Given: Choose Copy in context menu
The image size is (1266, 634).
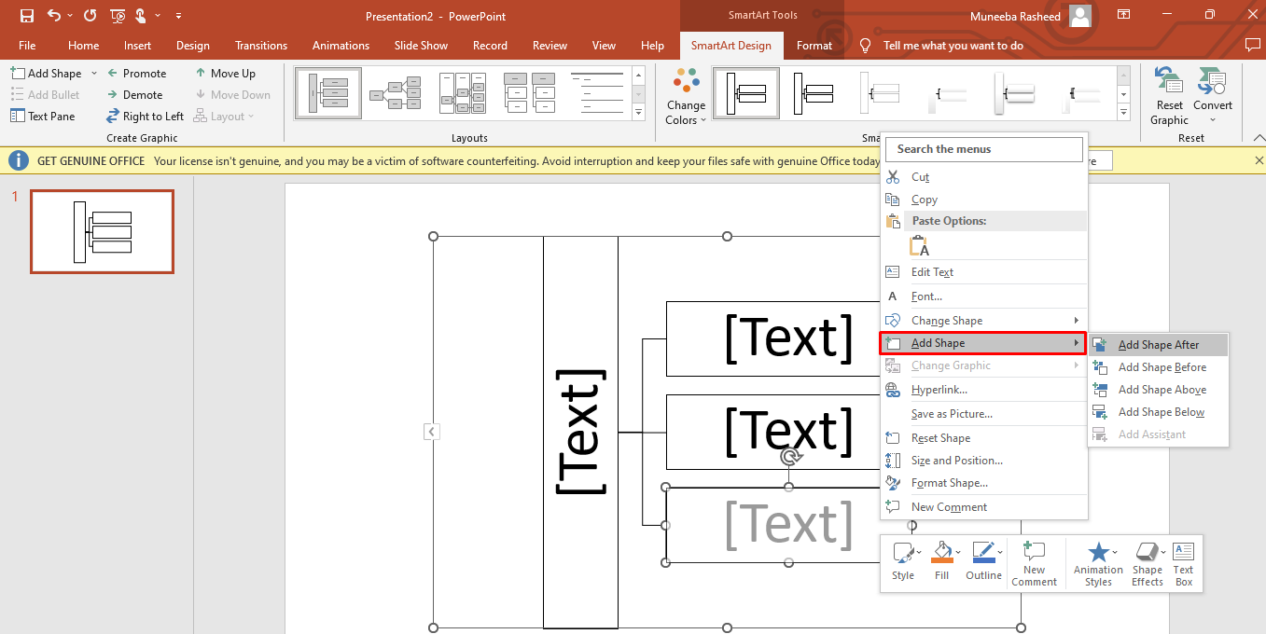Looking at the screenshot, I should point(984,199).
